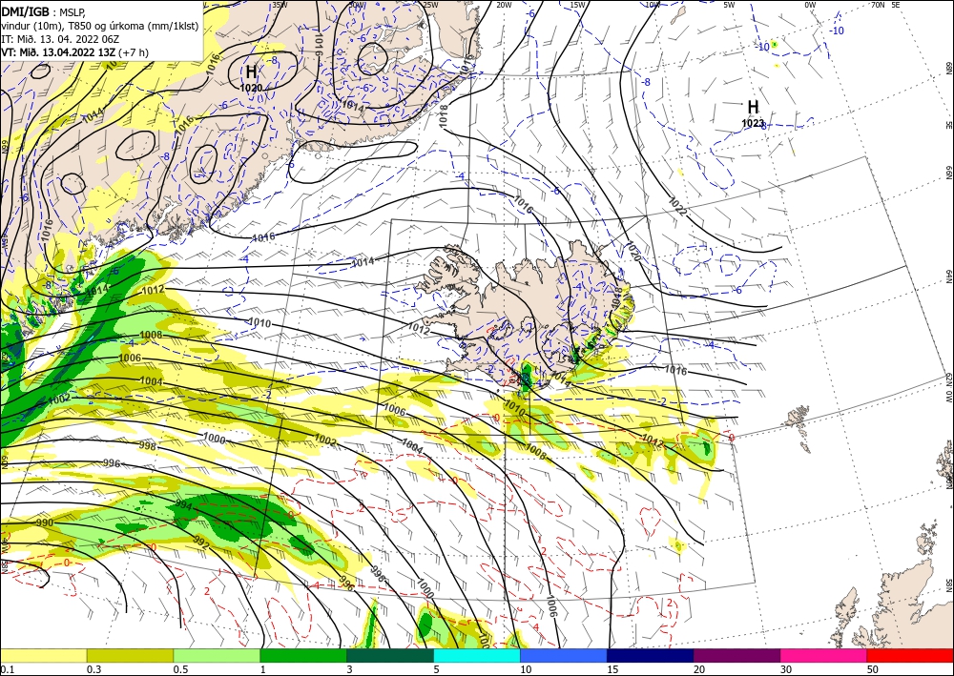Click the "DMI/IGB : MSLP," title text
This screenshot has height=676, width=954.
45,10
